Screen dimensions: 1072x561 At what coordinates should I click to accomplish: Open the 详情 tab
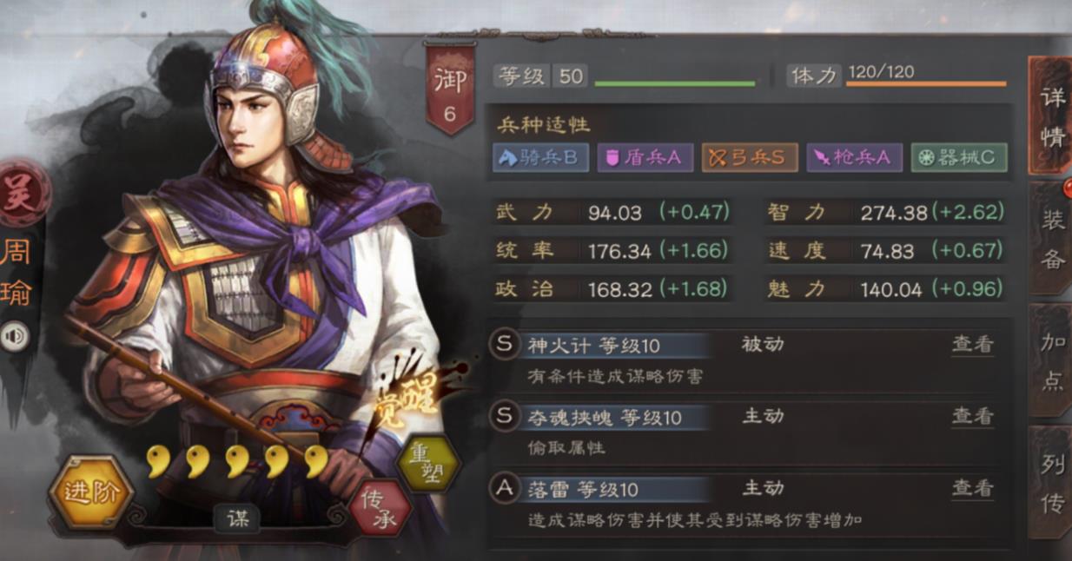1050,115
